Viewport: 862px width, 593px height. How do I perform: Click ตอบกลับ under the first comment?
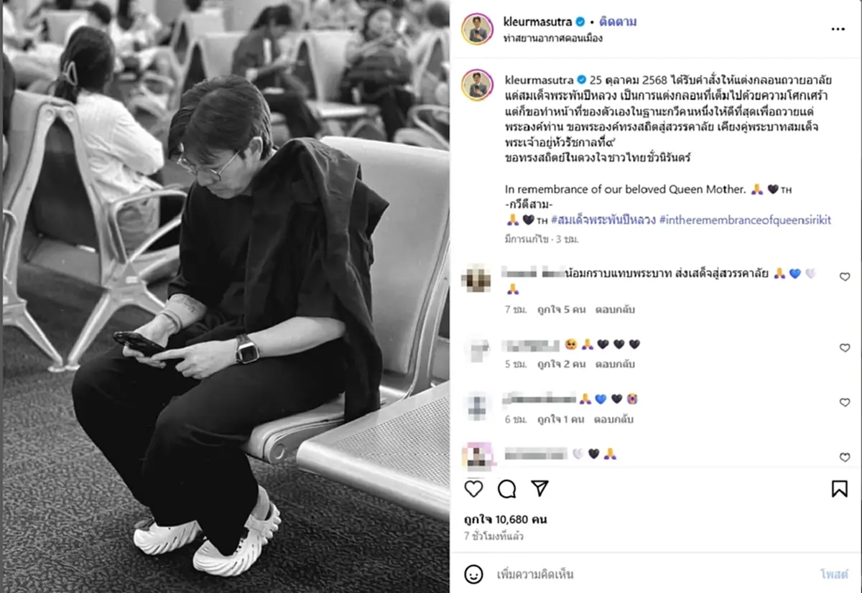click(x=615, y=309)
